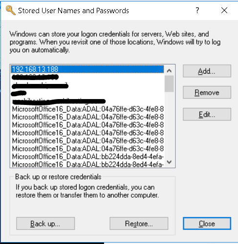
Task: Click the scrollbar up arrow
Action: (169, 71)
